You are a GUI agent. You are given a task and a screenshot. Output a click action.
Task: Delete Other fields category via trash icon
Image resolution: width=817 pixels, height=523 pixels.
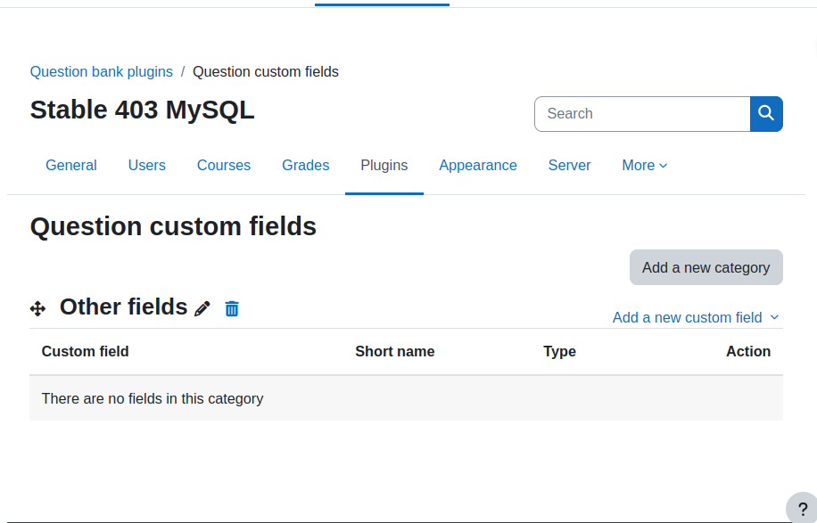pyautogui.click(x=232, y=308)
